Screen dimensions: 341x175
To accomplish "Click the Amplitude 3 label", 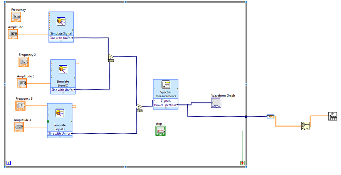I will coord(23,120).
